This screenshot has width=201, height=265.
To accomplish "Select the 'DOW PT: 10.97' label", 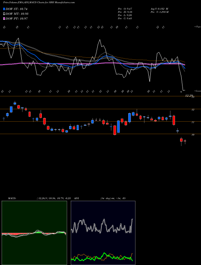I will pos(16,18).
